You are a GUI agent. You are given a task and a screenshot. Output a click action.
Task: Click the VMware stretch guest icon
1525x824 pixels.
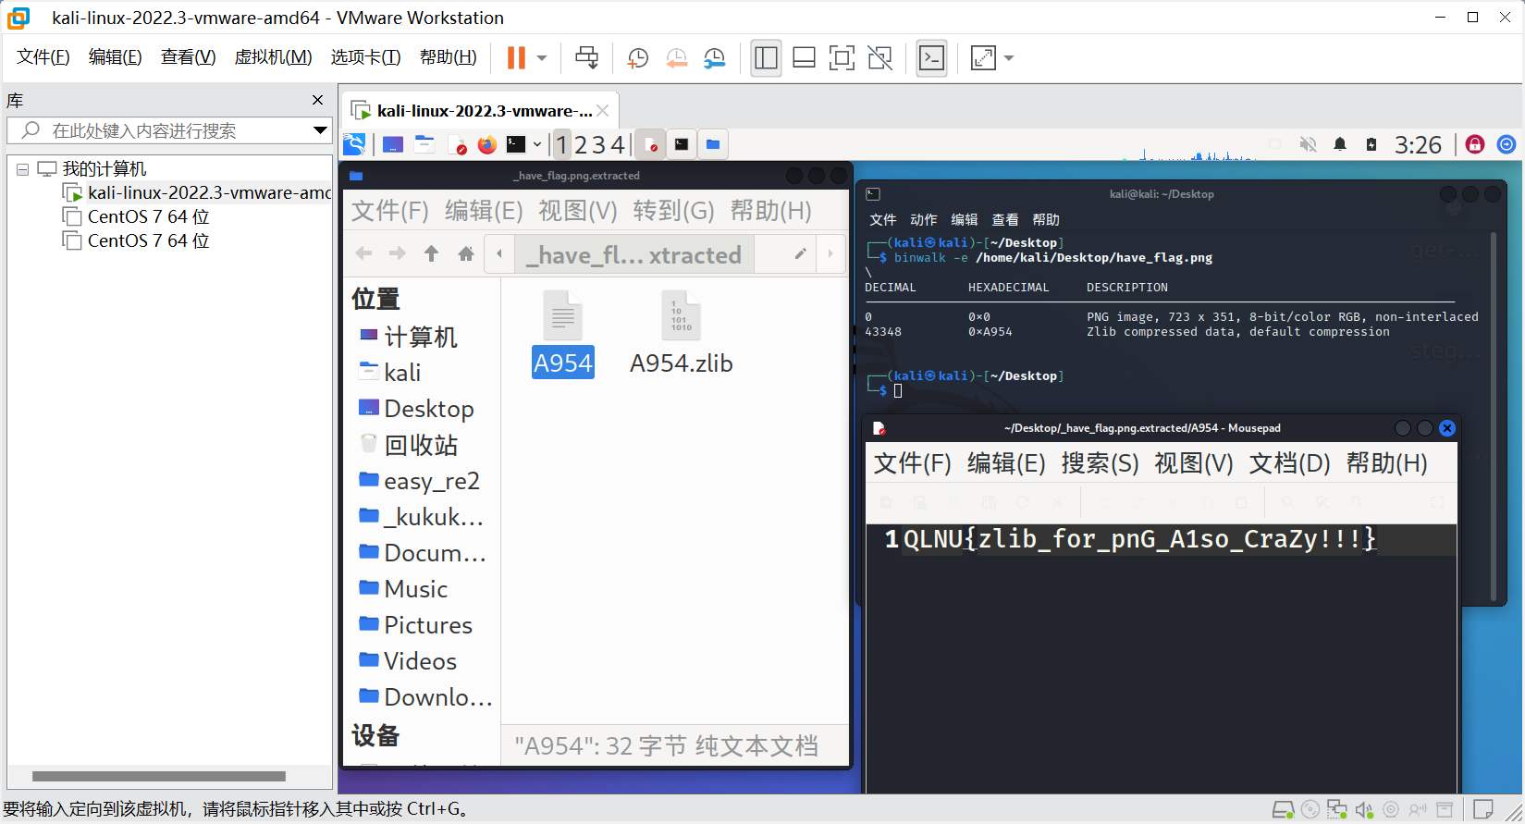[983, 58]
